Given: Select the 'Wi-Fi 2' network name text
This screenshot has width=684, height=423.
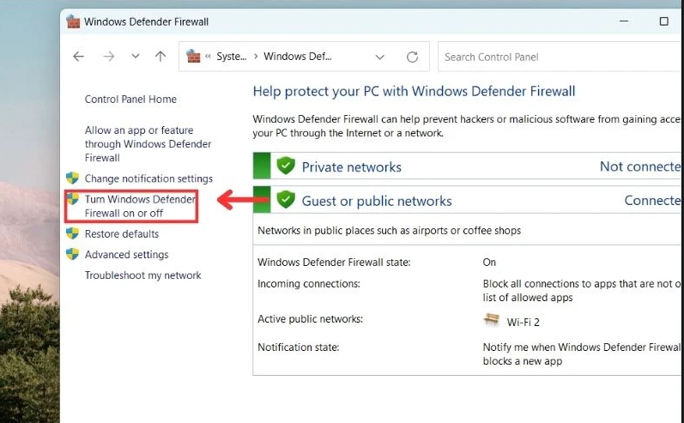Looking at the screenshot, I should (523, 323).
